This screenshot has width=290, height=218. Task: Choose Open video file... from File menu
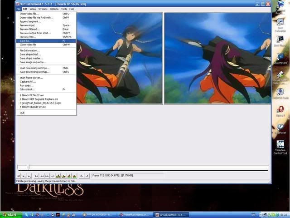click(46, 14)
